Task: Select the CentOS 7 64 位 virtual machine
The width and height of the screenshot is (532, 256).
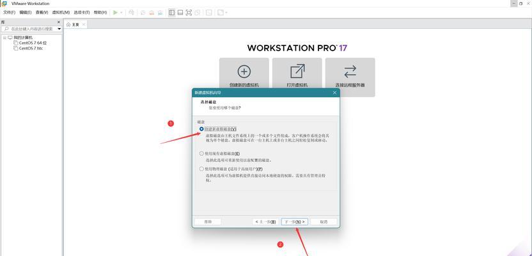Action: click(x=33, y=43)
